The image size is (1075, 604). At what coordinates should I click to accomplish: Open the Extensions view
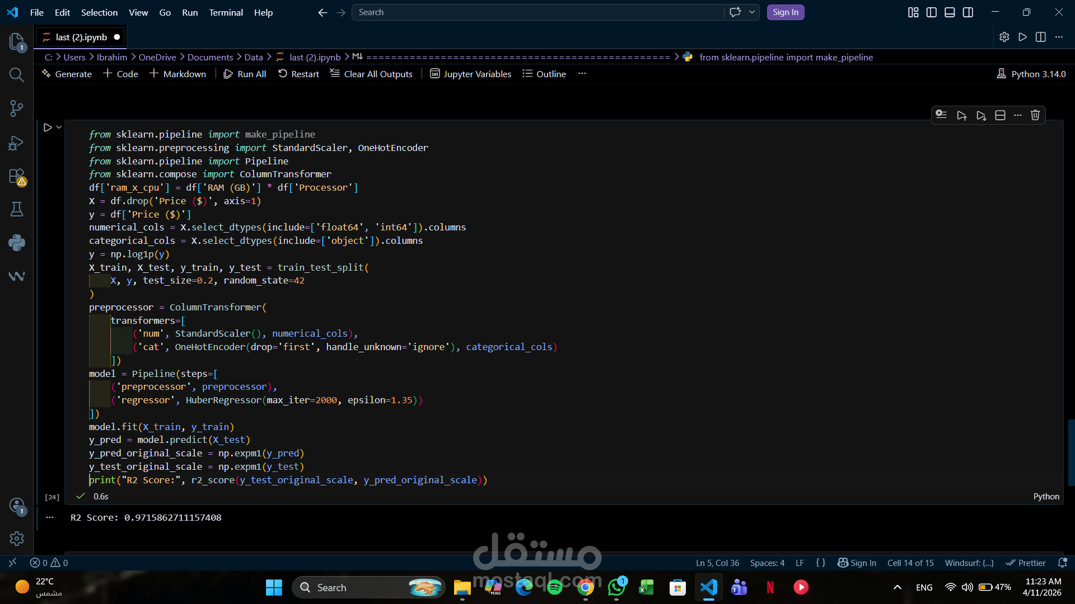[x=16, y=176]
